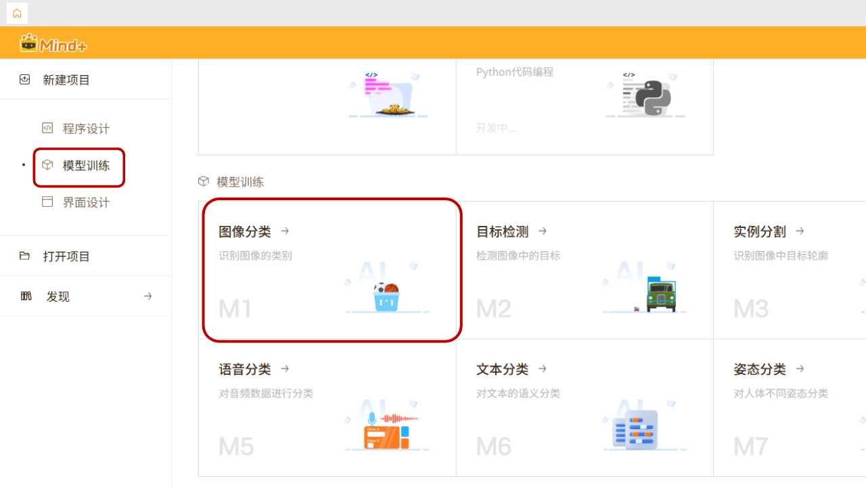Select 模型训练 in the sidebar
The image size is (866, 487).
point(86,166)
